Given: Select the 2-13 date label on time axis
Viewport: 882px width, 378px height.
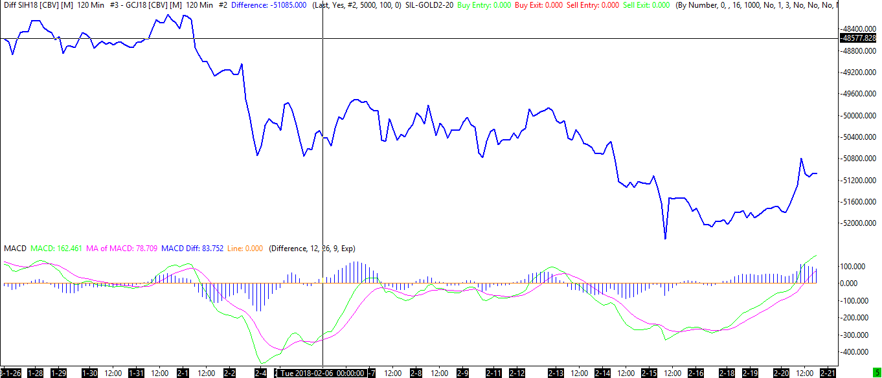Looking at the screenshot, I should [556, 373].
